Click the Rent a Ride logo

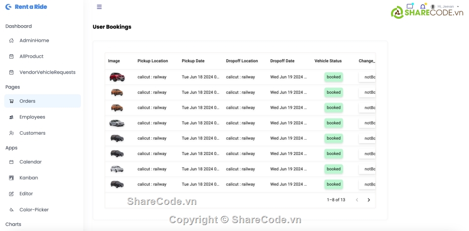point(26,7)
